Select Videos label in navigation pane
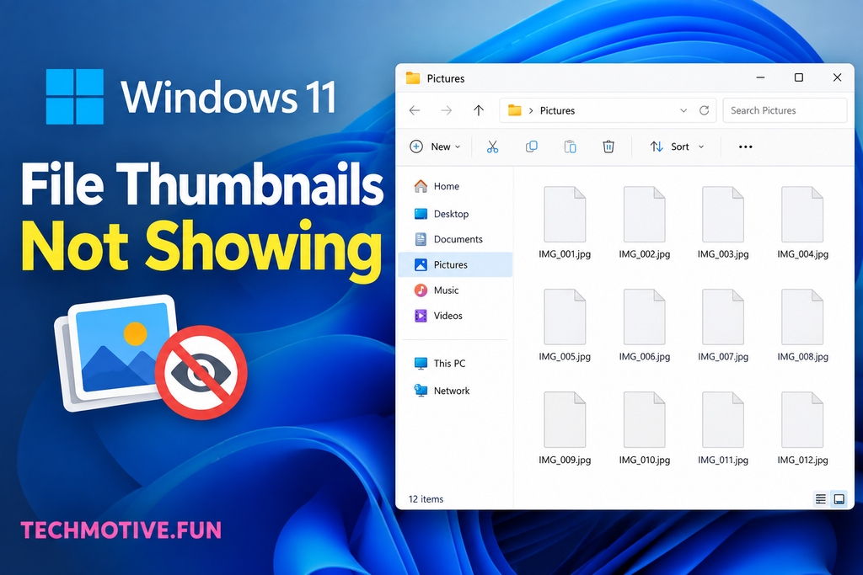This screenshot has width=863, height=575. (448, 316)
